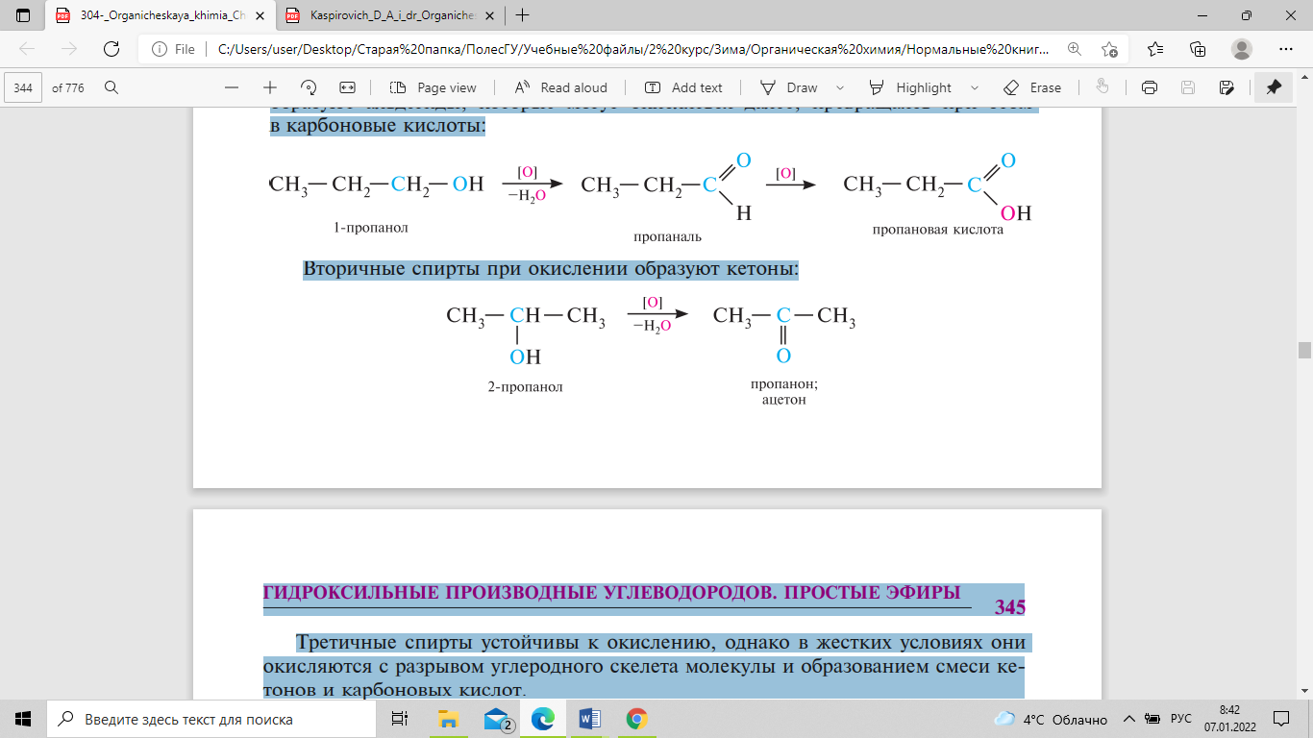Click the address bar file path
Screen dimensions: 1313x738
tap(634, 49)
